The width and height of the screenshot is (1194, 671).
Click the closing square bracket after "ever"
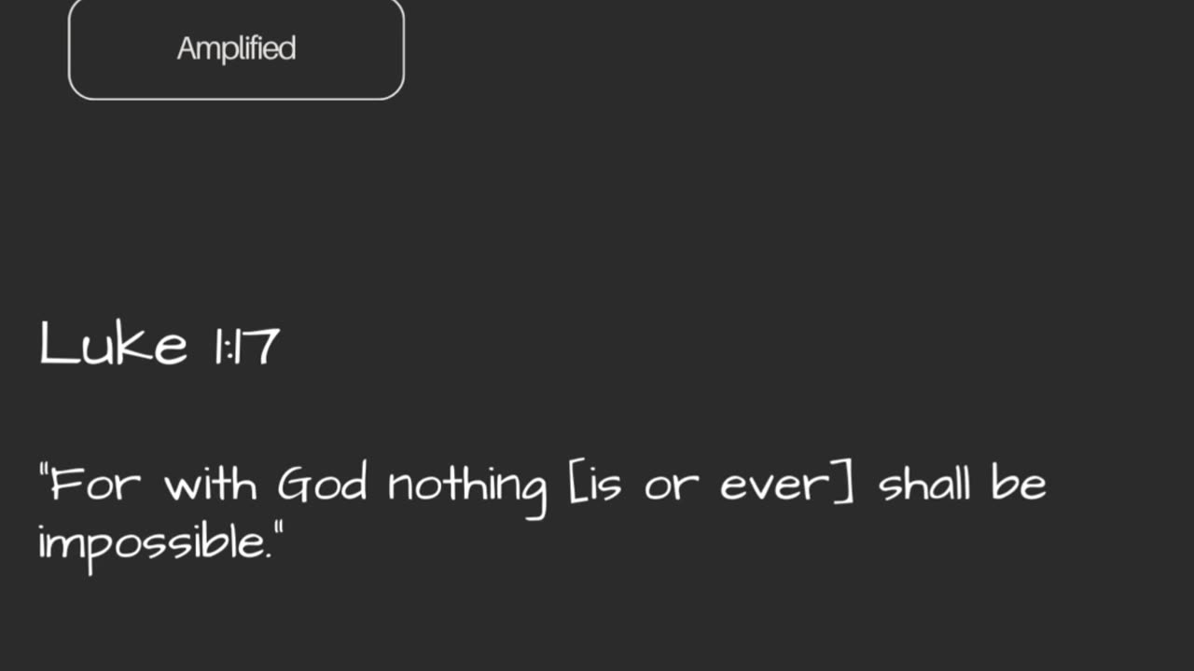(846, 485)
